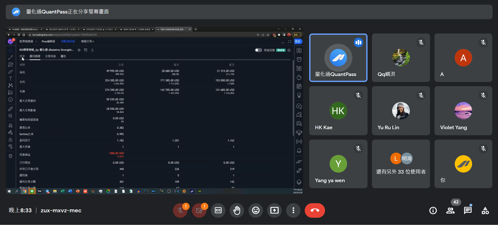Click the 更新 Chrome update button

297,35
